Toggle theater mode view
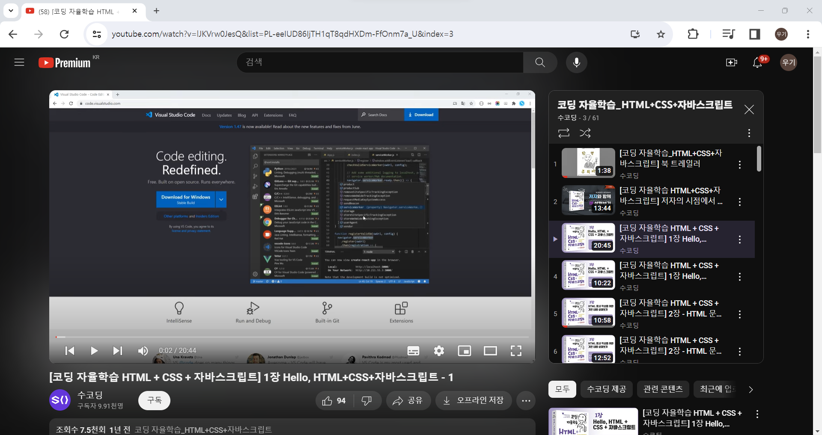The image size is (822, 435). point(490,351)
